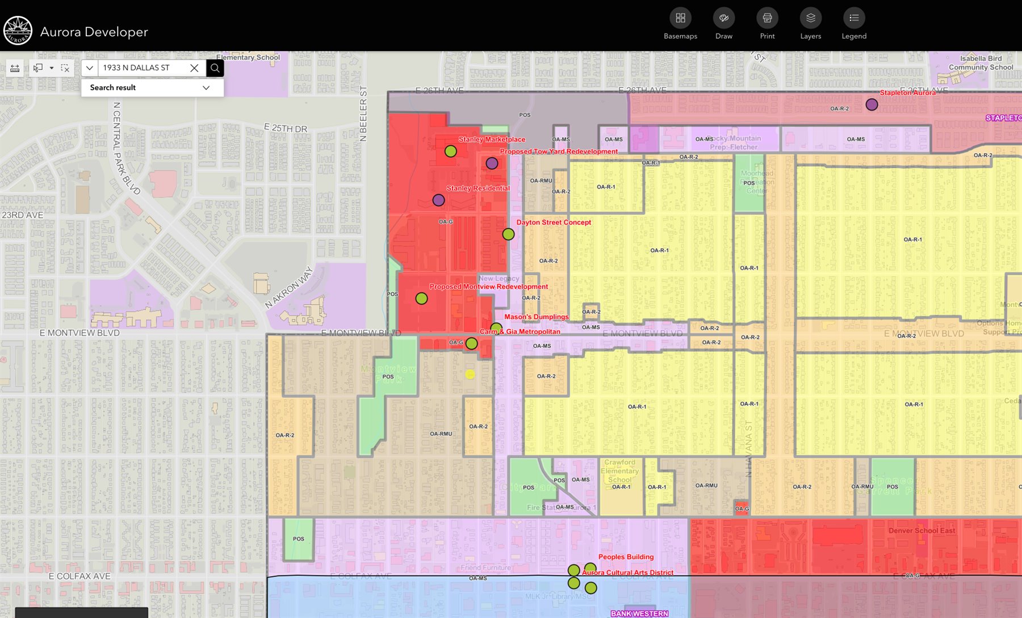This screenshot has height=618, width=1022.
Task: Open the select tool options arrow
Action: [52, 68]
